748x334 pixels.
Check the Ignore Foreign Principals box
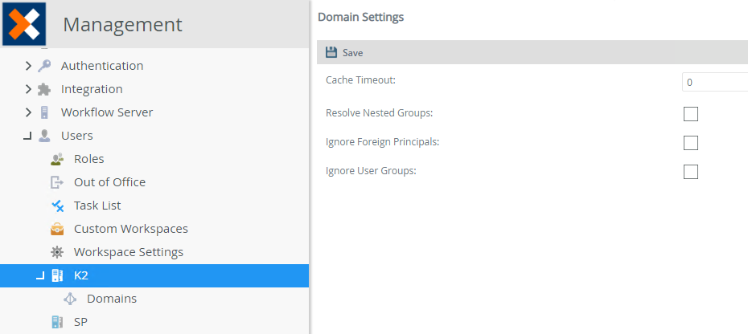tap(690, 143)
